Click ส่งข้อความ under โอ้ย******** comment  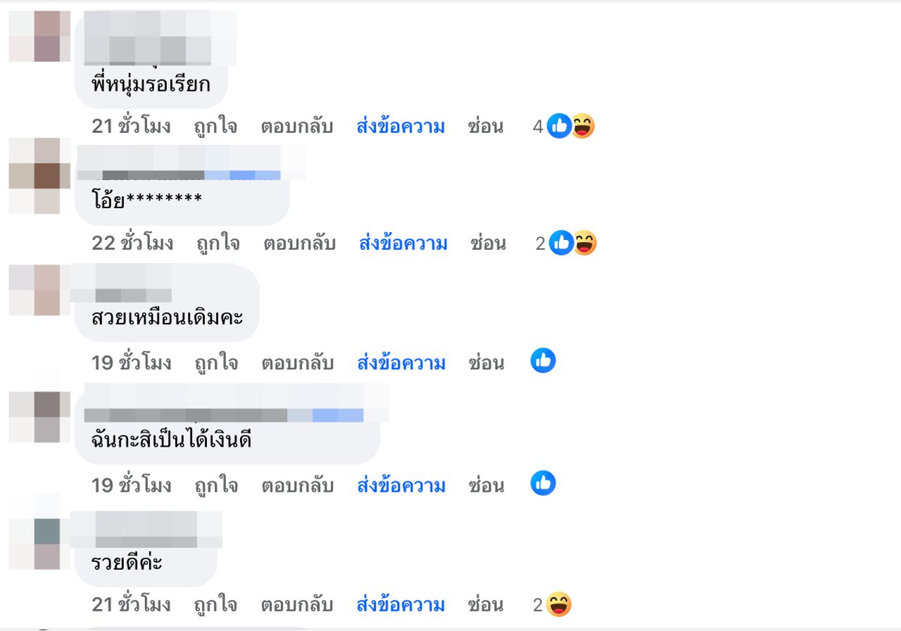coord(403,243)
